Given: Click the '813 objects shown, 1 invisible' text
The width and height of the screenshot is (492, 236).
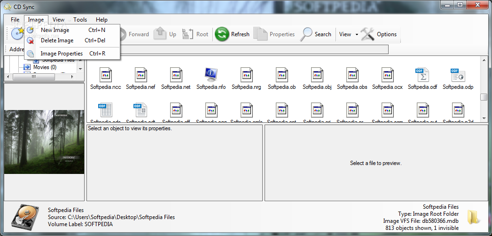Looking at the screenshot, I should [422, 228].
